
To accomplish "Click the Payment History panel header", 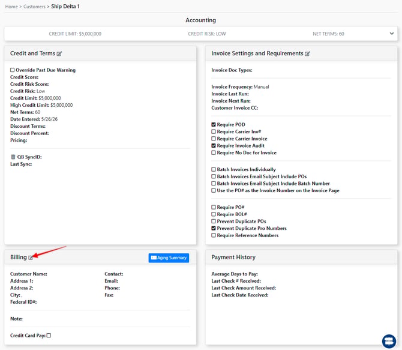I will pos(301,257).
